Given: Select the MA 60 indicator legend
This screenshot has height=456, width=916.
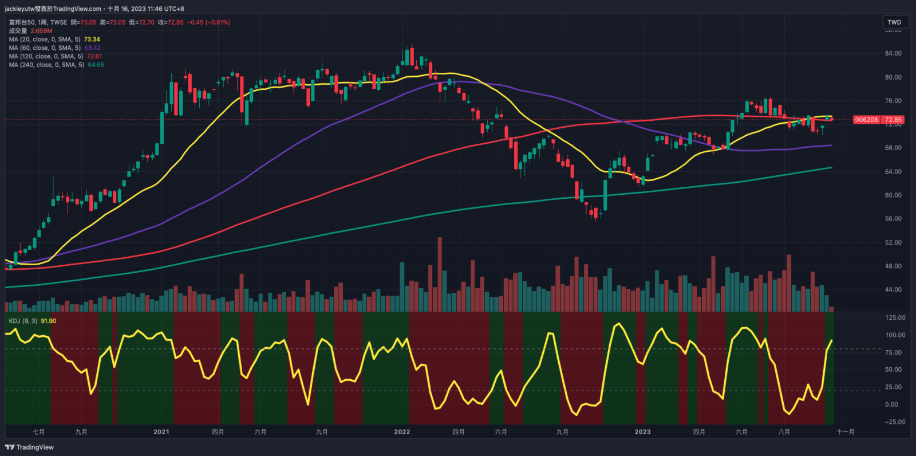Looking at the screenshot, I should pyautogui.click(x=45, y=48).
